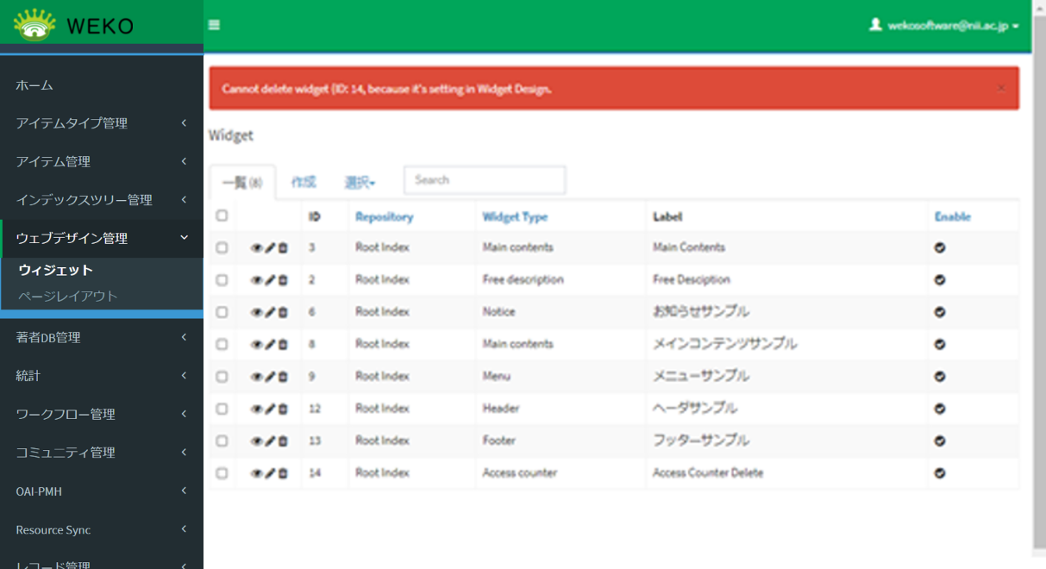This screenshot has width=1046, height=569.
Task: Click the view eye icon for Header widget
Action: 256,409
